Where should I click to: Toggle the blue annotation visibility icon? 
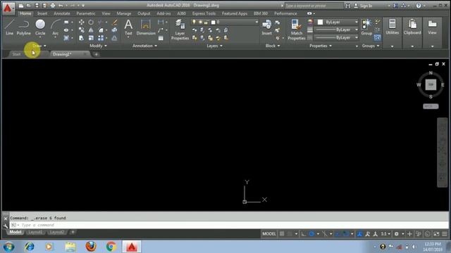pos(359,234)
